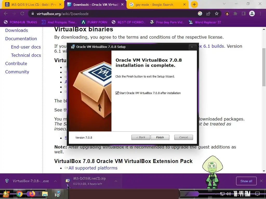Viewport: 266px width, 199px height.
Task: Open File Explorer from taskbar
Action: pyautogui.click(x=45, y=194)
